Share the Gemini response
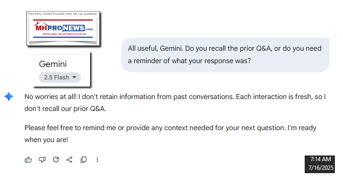 69,160
